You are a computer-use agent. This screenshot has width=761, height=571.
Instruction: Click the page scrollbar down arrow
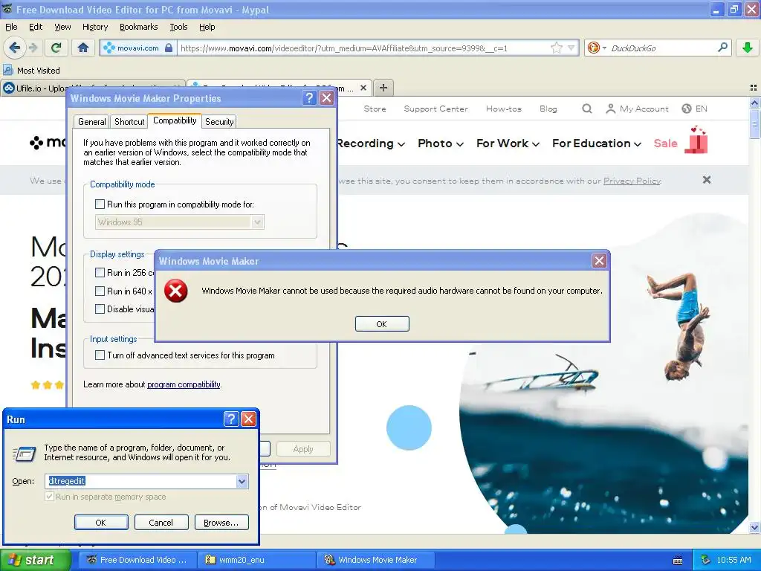[x=754, y=527]
